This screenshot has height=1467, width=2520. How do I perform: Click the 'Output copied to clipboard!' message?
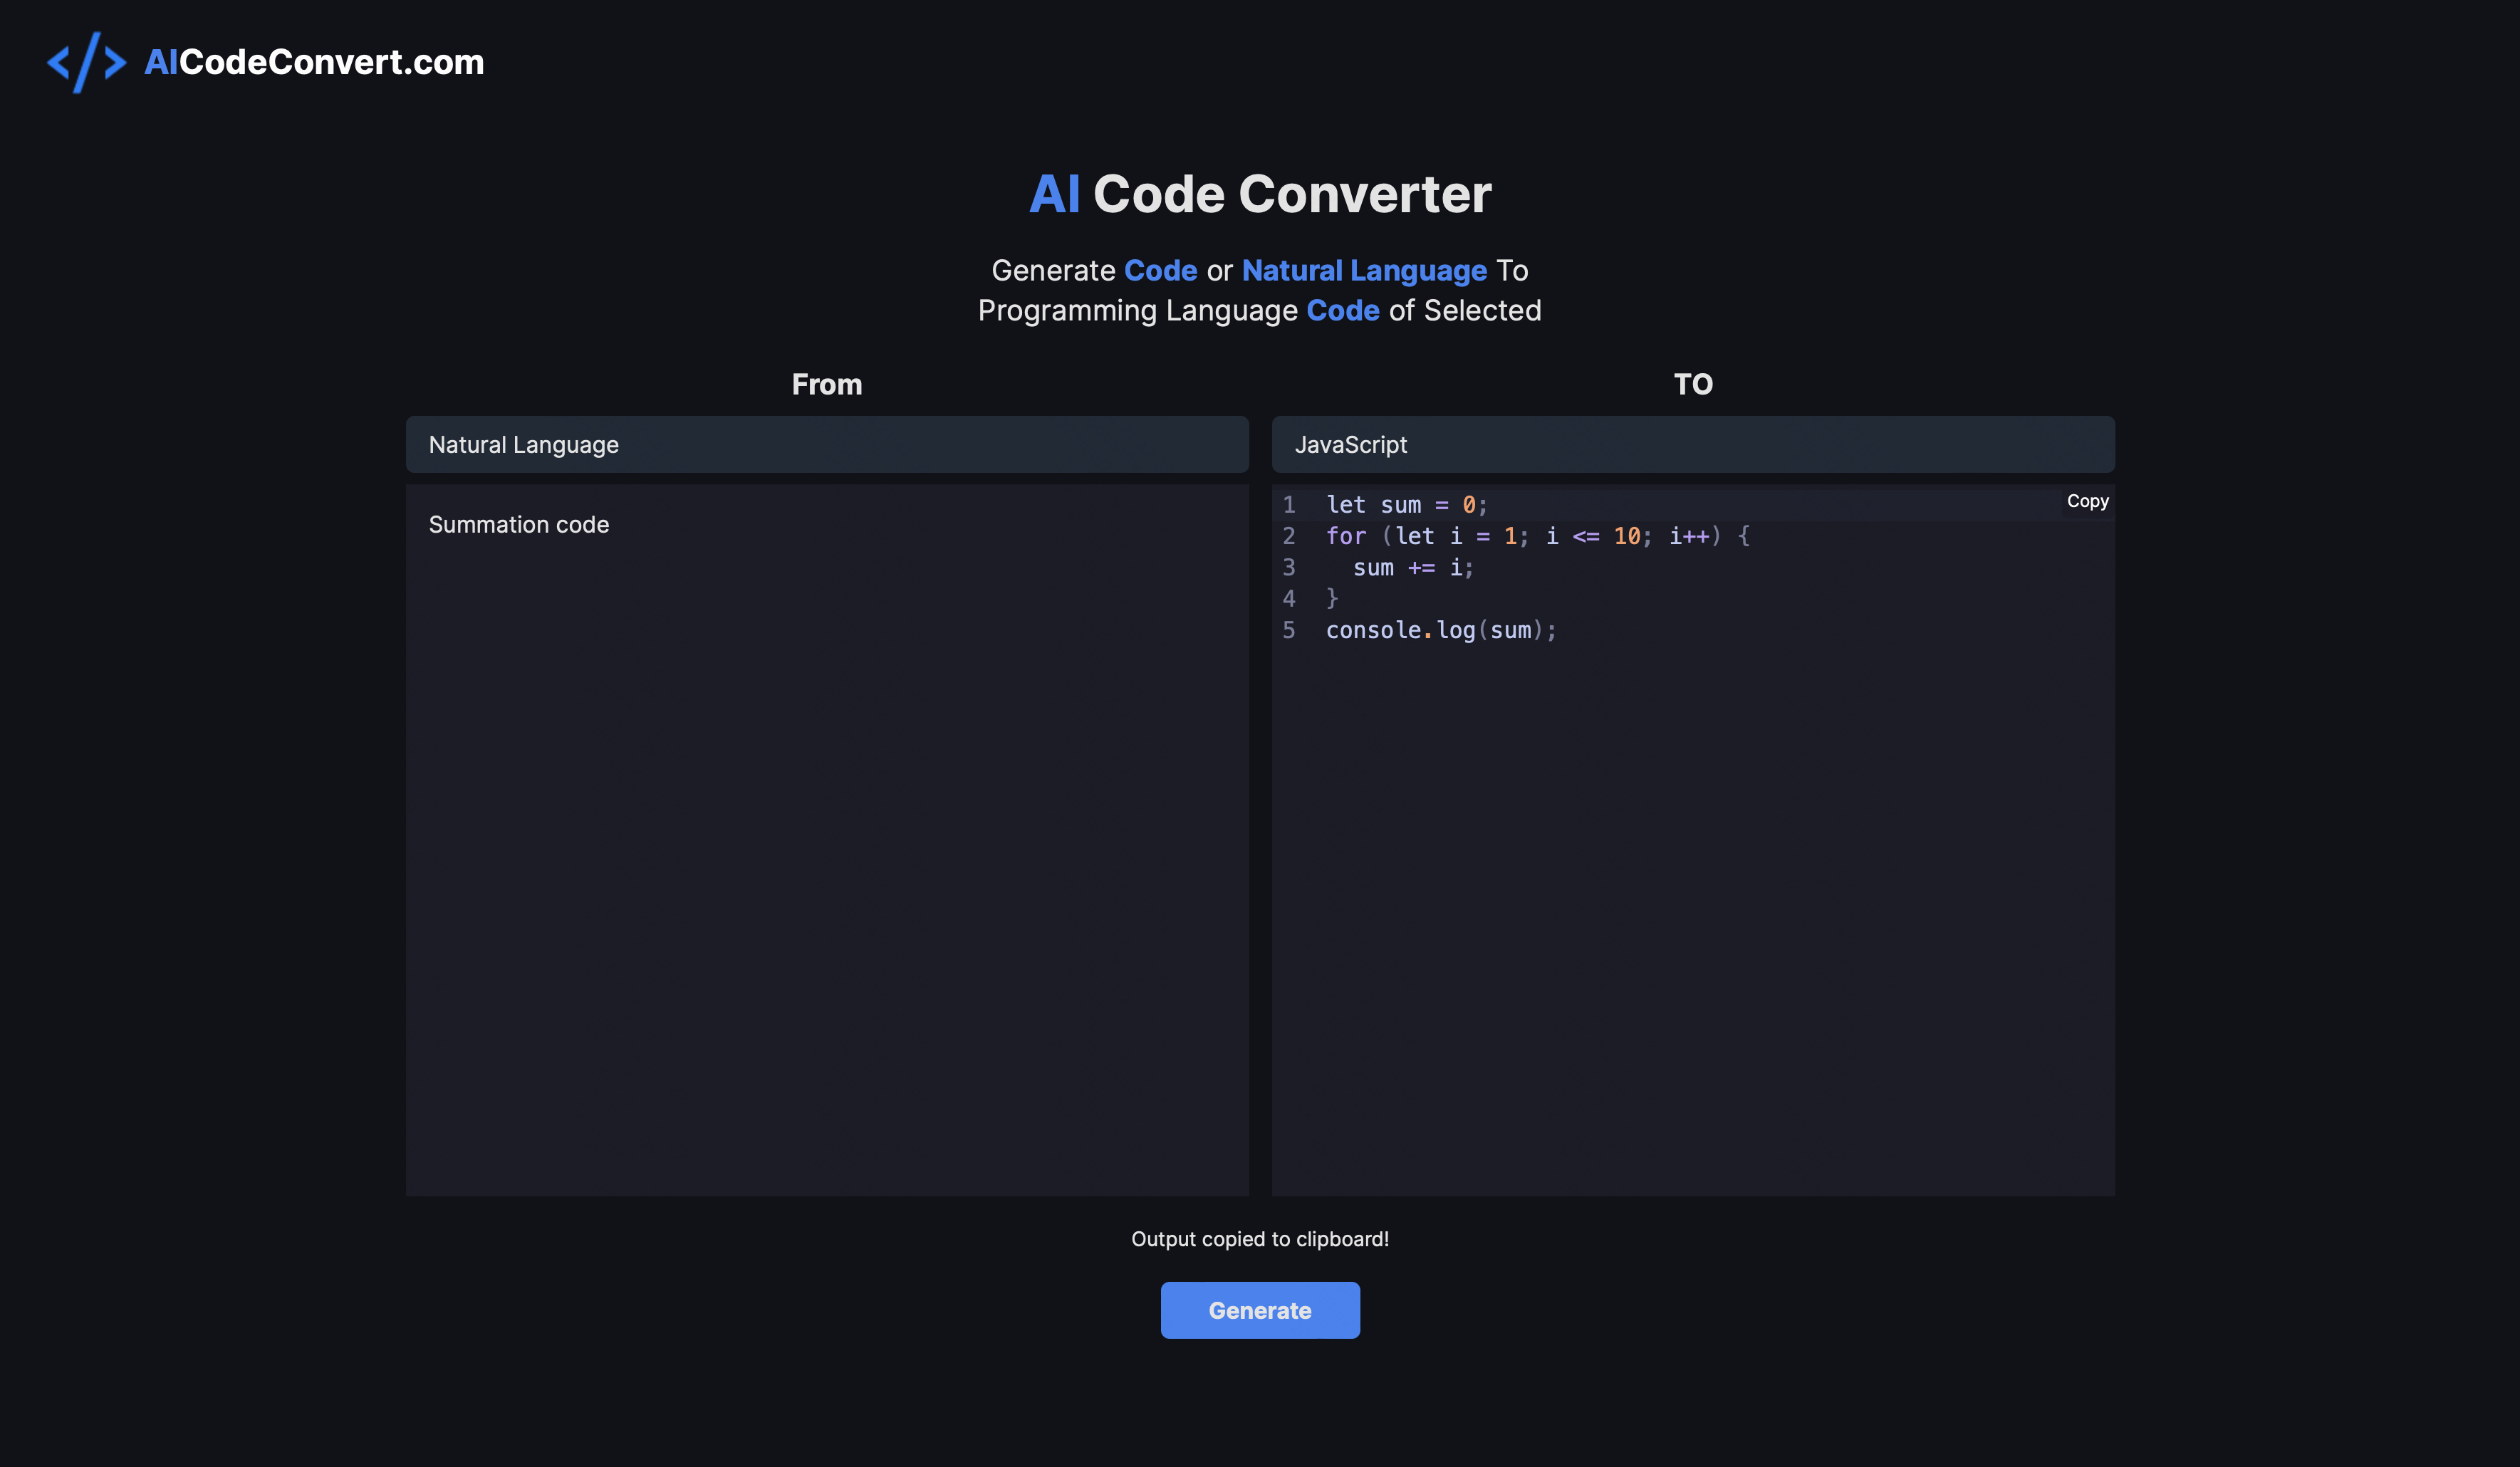pos(1259,1239)
